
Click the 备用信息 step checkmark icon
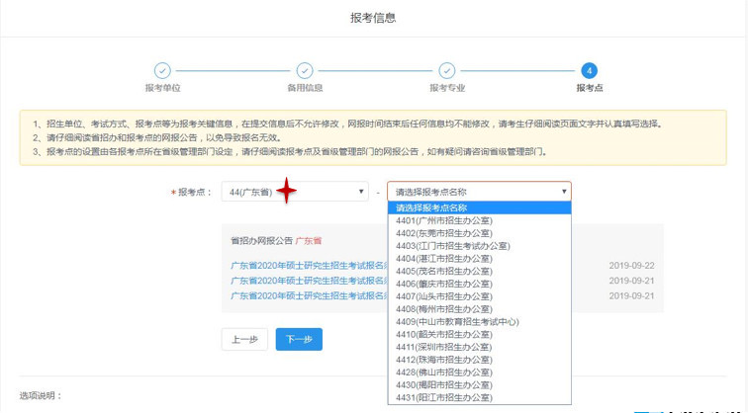coord(305,70)
